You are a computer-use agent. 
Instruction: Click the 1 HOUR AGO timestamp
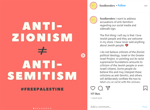pyautogui.click(x=96, y=98)
